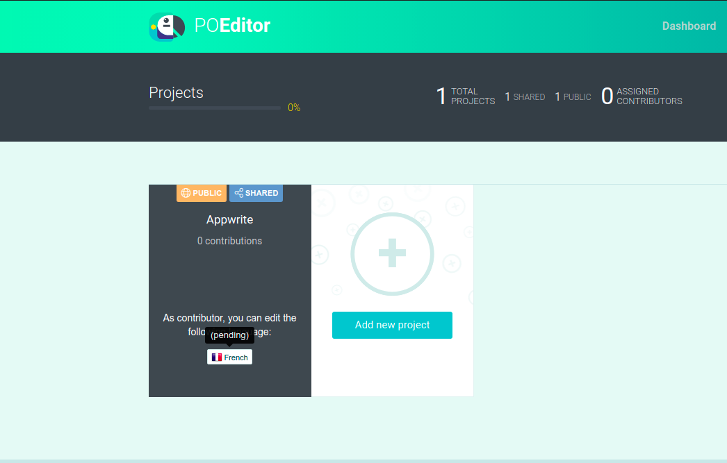Image resolution: width=727 pixels, height=463 pixels.
Task: Click the 0 contributions text
Action: point(229,241)
